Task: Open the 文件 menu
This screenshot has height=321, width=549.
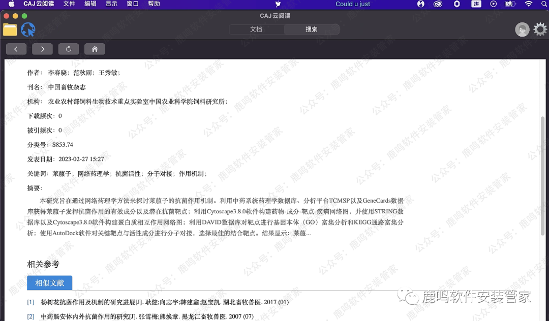Action: pos(70,4)
